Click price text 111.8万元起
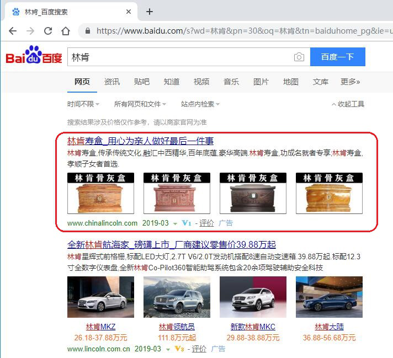Image resolution: width=393 pixels, height=358 pixels. [x=177, y=338]
